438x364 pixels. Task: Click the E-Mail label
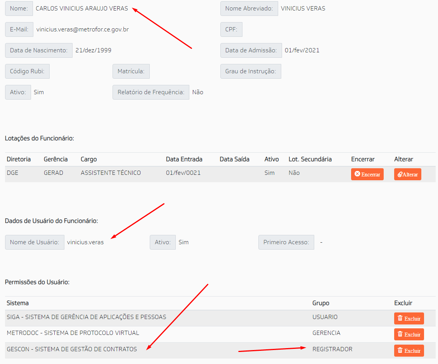coord(19,29)
